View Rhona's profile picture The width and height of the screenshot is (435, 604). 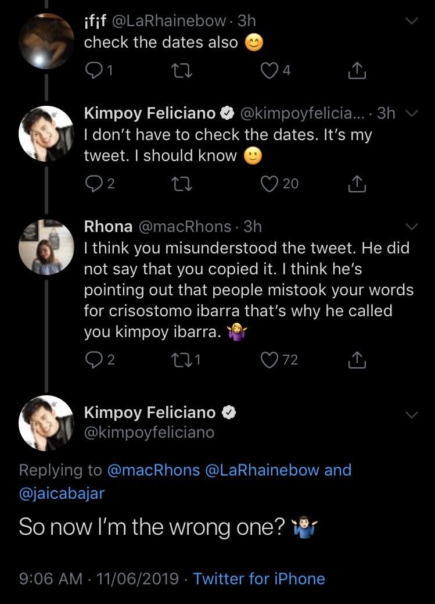click(x=46, y=247)
